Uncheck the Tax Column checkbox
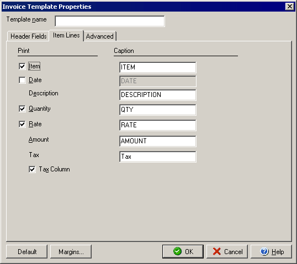297x264 pixels. pos(32,169)
